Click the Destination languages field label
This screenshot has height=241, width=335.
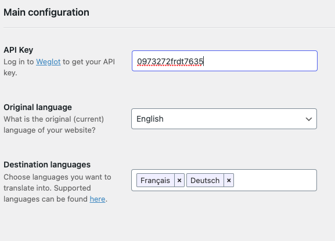click(47, 165)
